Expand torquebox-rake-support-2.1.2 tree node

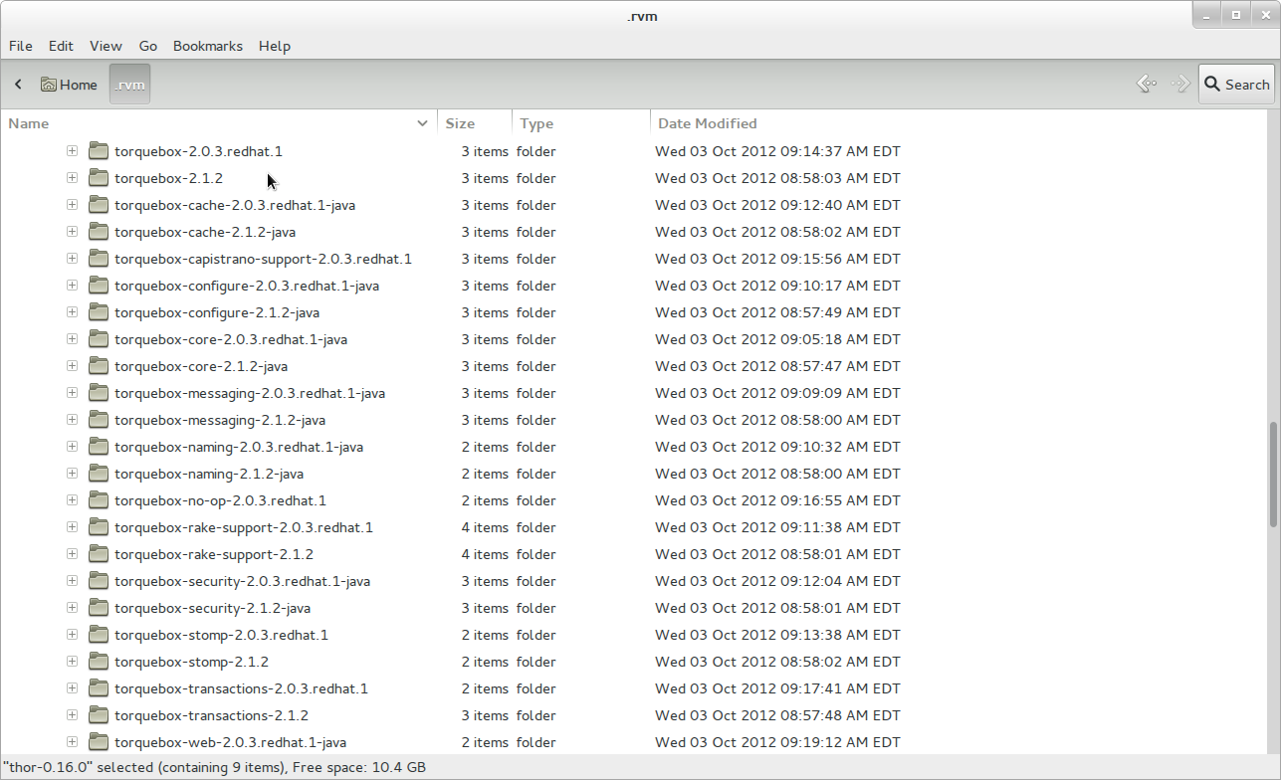72,554
